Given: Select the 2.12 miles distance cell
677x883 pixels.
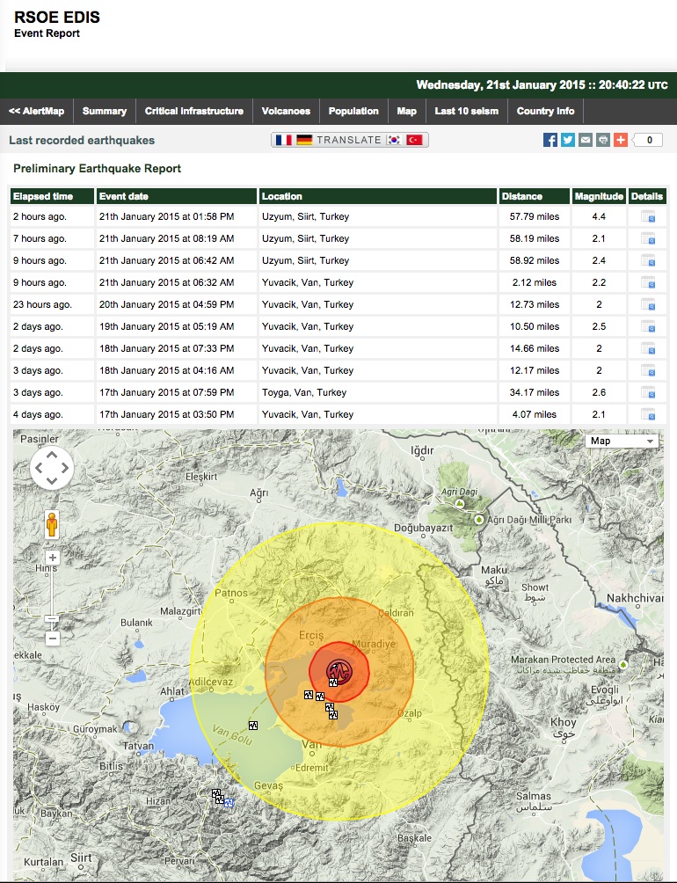Looking at the screenshot, I should (534, 282).
